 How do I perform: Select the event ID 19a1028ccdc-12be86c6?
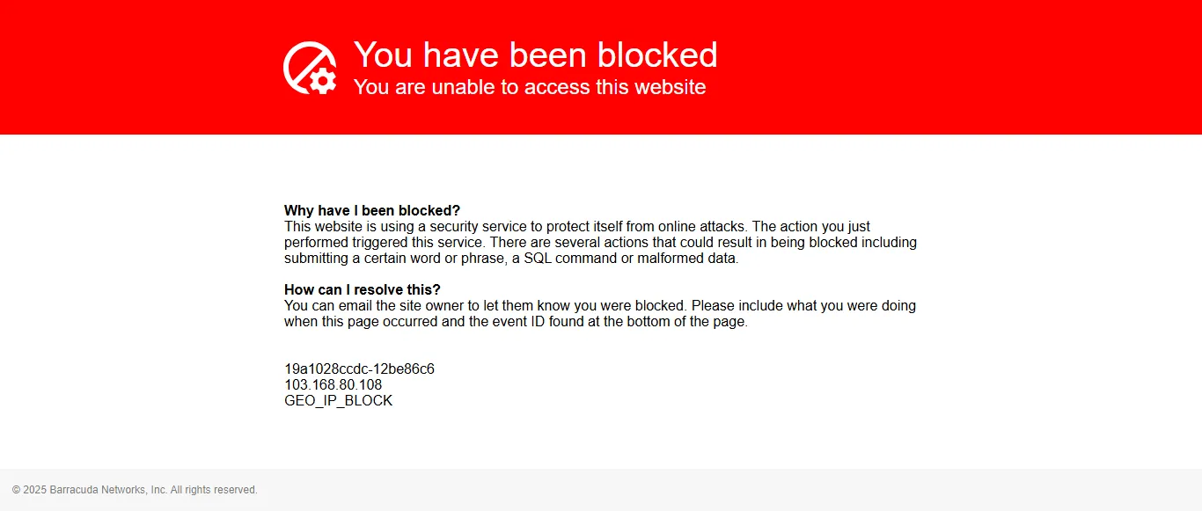[359, 369]
